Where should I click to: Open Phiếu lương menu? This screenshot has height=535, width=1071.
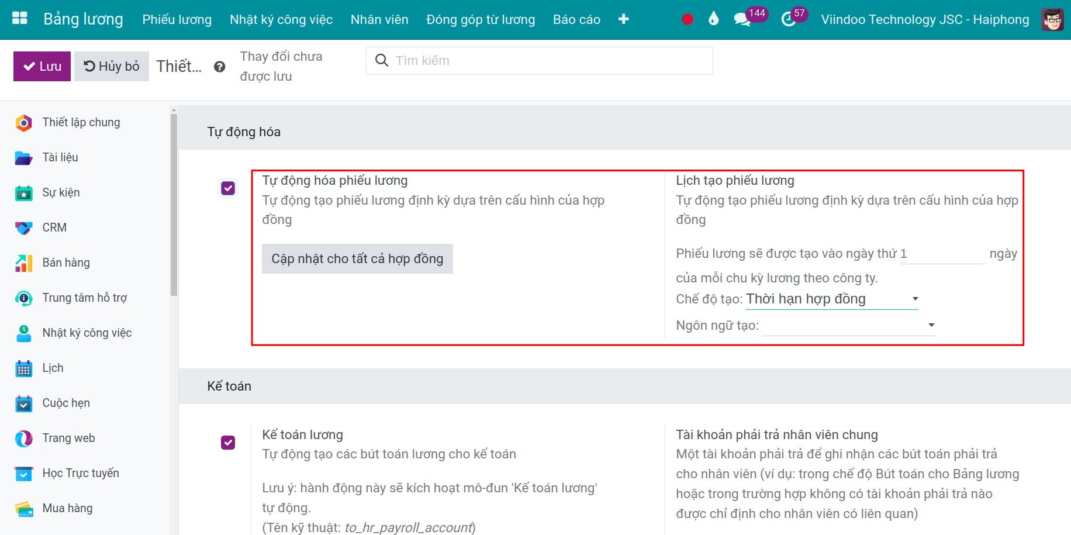(x=177, y=19)
